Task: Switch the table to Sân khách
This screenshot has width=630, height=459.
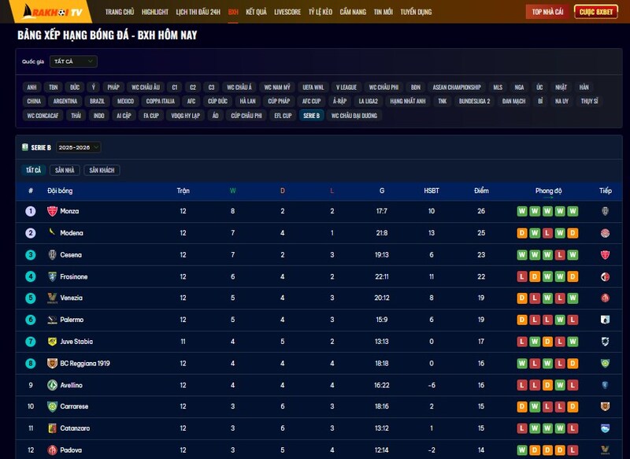Action: 102,170
